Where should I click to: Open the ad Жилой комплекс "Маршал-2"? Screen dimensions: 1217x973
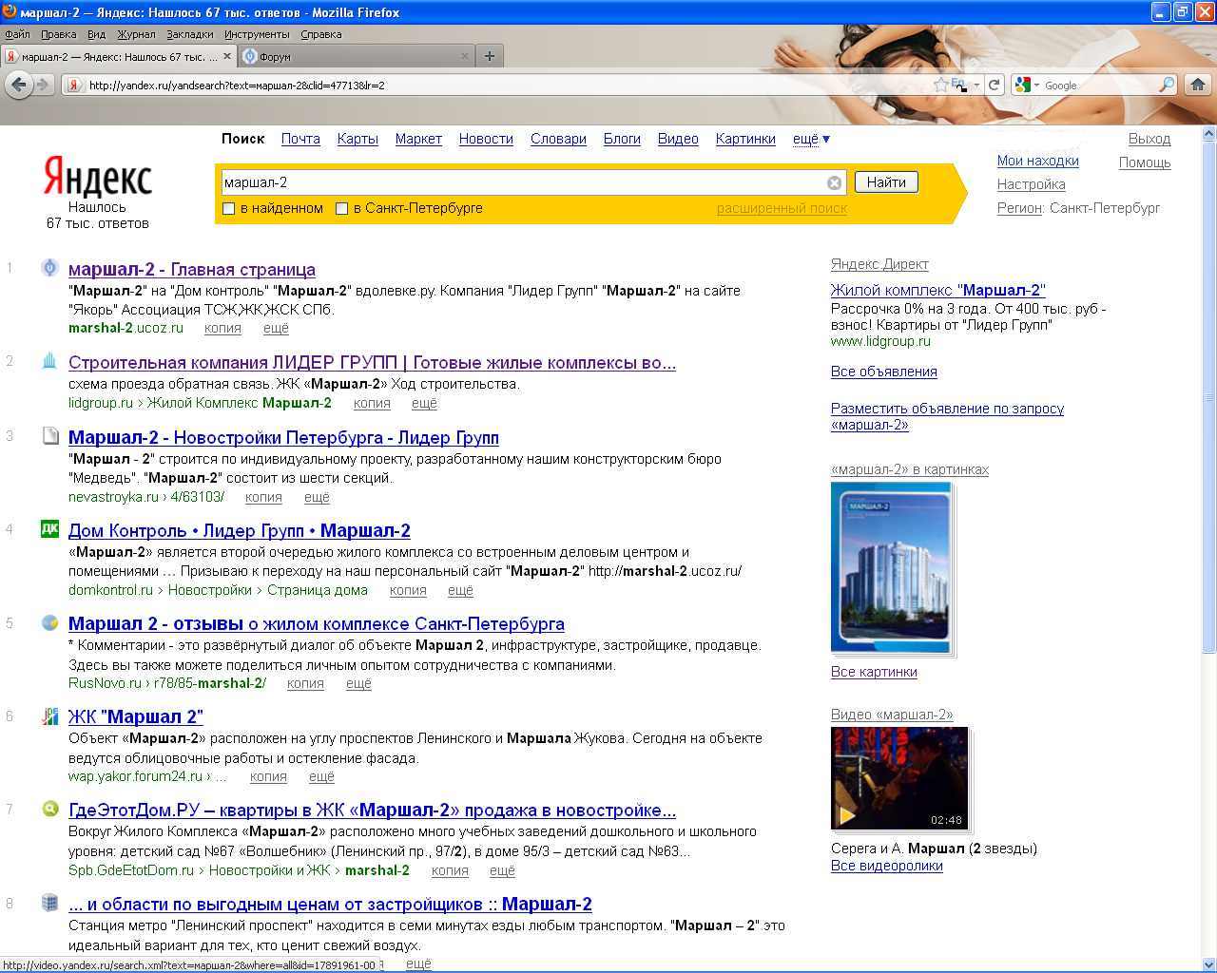click(937, 290)
